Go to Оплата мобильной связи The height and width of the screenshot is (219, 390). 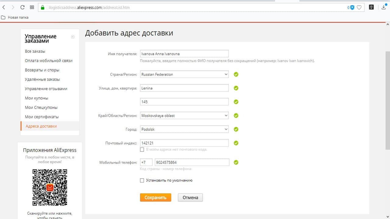[49, 61]
